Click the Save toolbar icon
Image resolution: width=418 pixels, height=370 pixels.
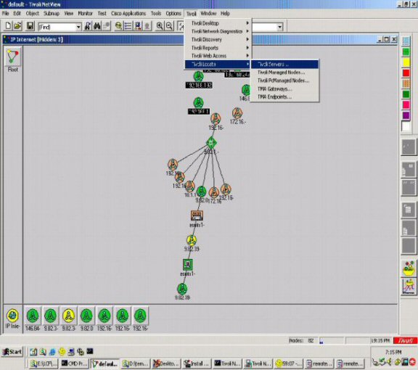pos(30,26)
